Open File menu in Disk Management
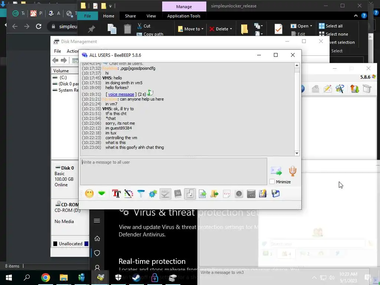Image resolution: width=380 pixels, height=285 pixels. click(58, 51)
